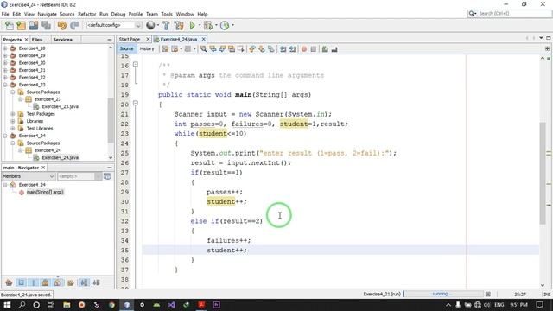Click the Stop Macro Recording icon
Viewport: 553px width, 311px height.
313,49
